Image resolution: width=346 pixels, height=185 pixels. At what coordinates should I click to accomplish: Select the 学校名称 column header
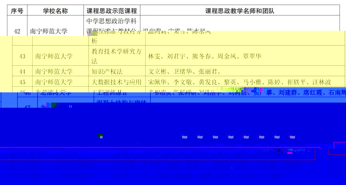[55, 11]
